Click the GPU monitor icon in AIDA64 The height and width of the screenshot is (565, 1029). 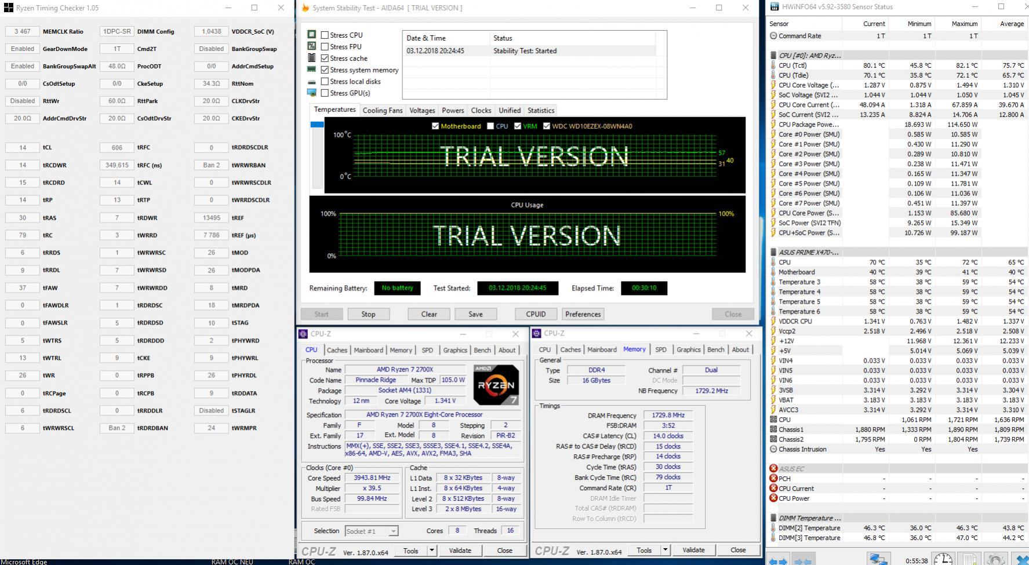[311, 93]
